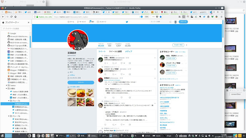Click the Twitter extension icon in toolbar
This screenshot has height=138, width=246.
pos(204,17)
